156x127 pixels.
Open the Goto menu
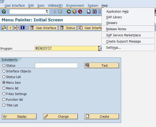41,6
